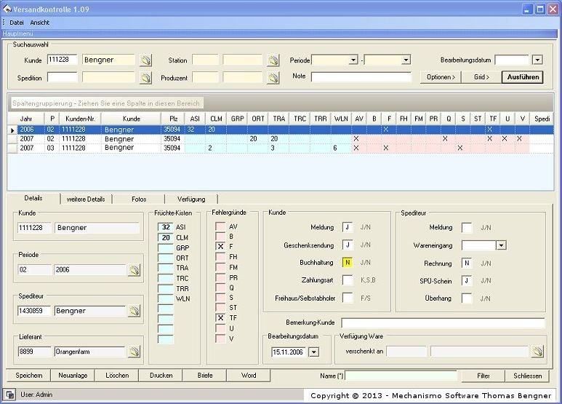Switch to the Verfügung tab
The image size is (562, 404).
pyautogui.click(x=191, y=199)
